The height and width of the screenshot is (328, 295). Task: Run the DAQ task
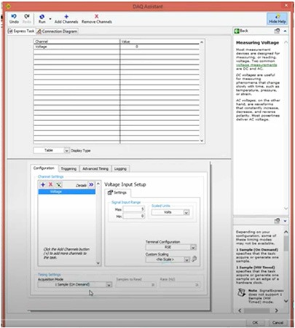(42, 19)
